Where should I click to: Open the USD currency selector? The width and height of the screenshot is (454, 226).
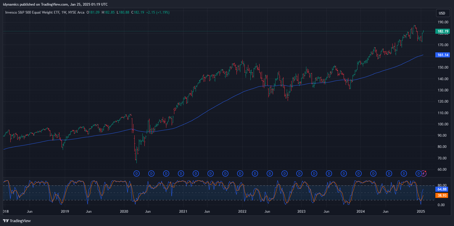point(442,13)
